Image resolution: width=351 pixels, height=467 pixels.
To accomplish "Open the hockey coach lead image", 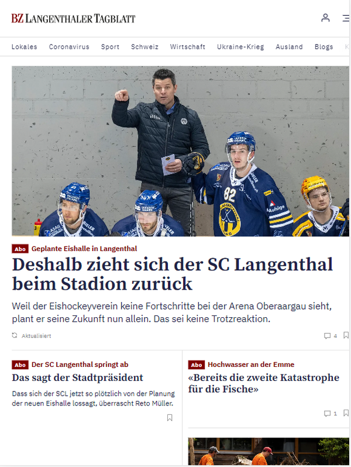I will coord(180,151).
